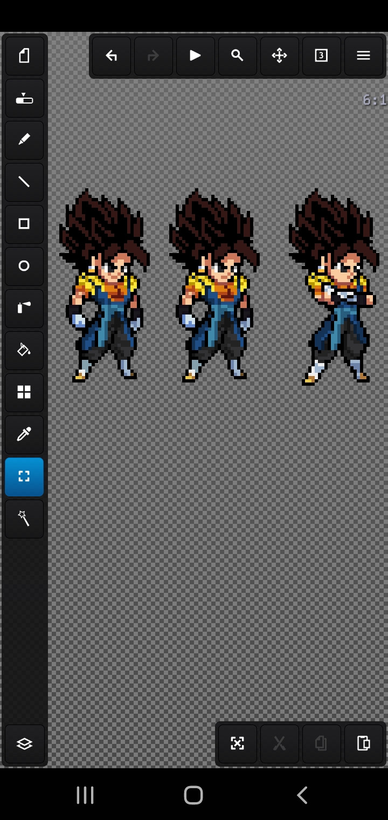Open the file/document menu icon
Screen dimensions: 388x820
point(24,56)
